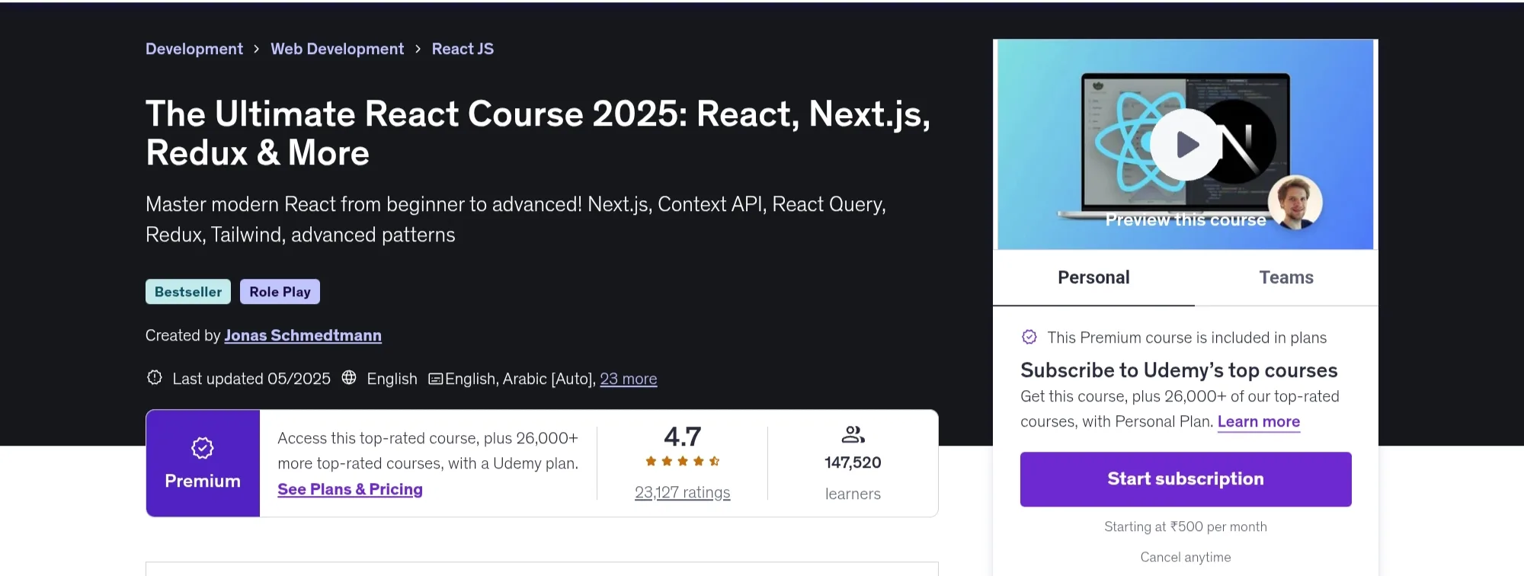1524x576 pixels.
Task: Click the 147,520 learners count
Action: pyautogui.click(x=853, y=462)
